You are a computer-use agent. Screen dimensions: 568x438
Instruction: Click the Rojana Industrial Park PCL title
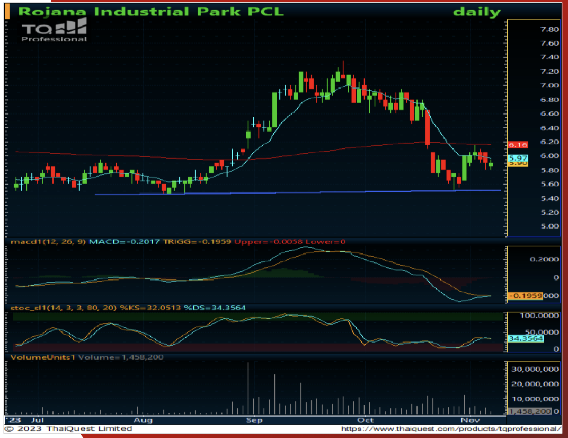coord(151,12)
